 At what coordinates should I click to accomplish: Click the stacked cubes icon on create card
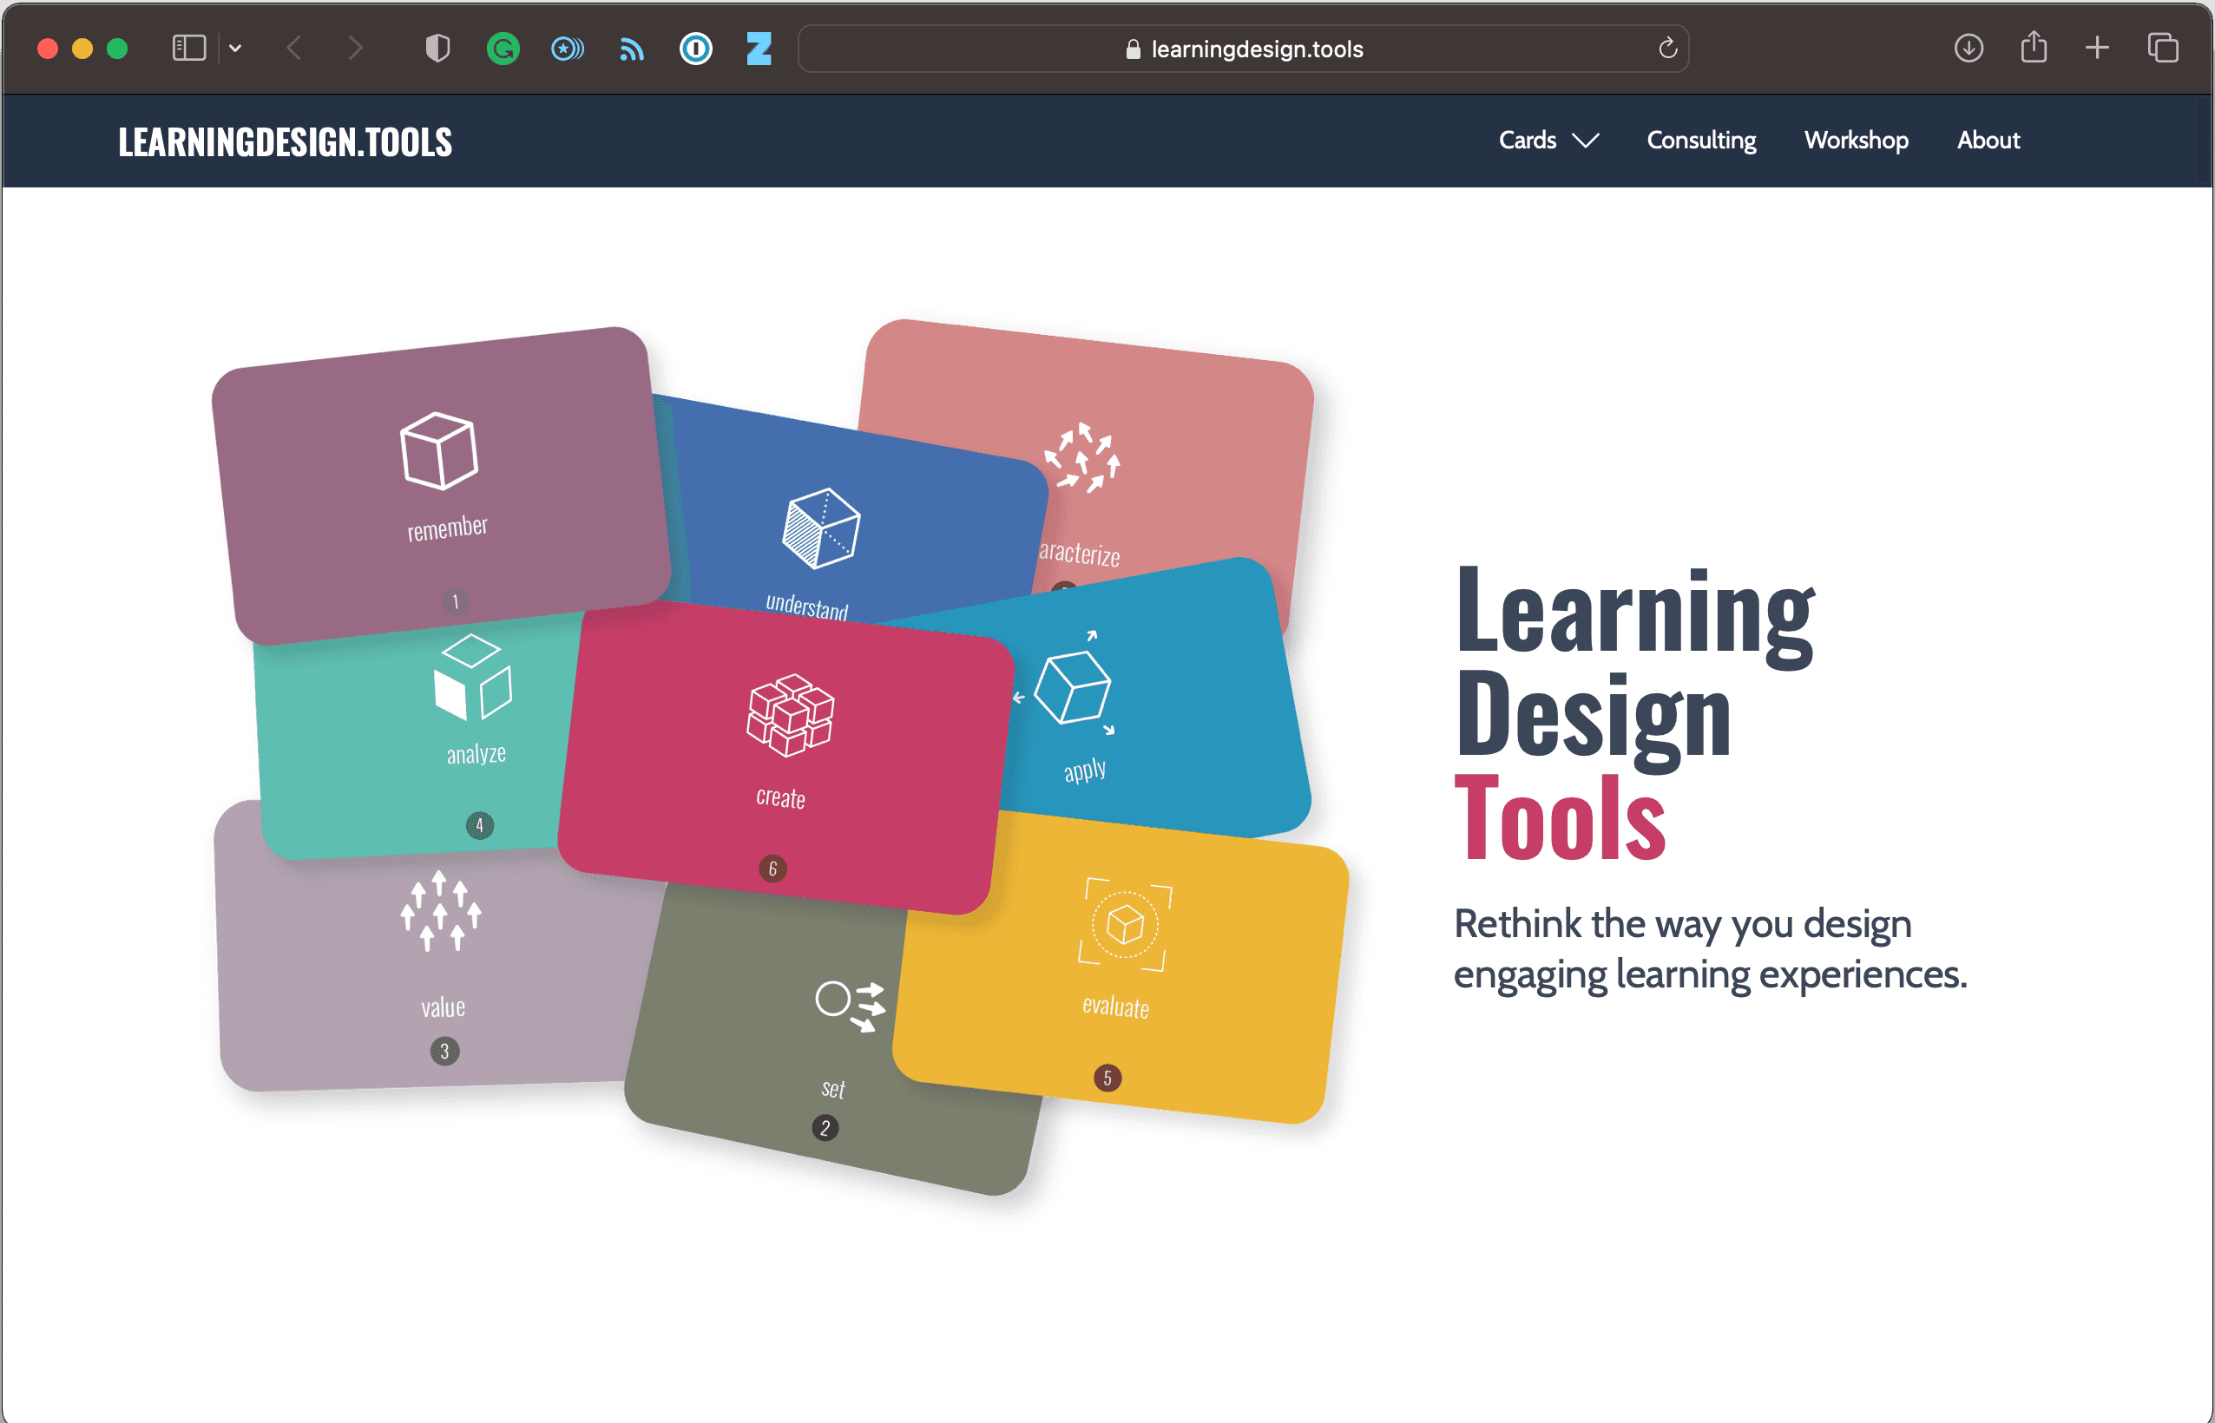790,715
